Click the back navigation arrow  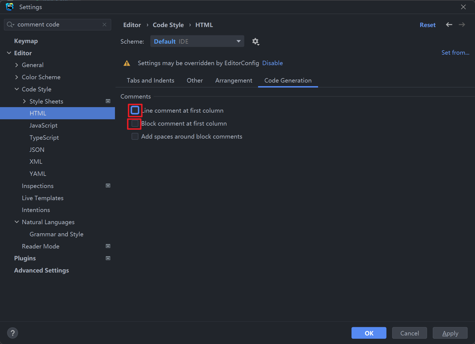(449, 25)
